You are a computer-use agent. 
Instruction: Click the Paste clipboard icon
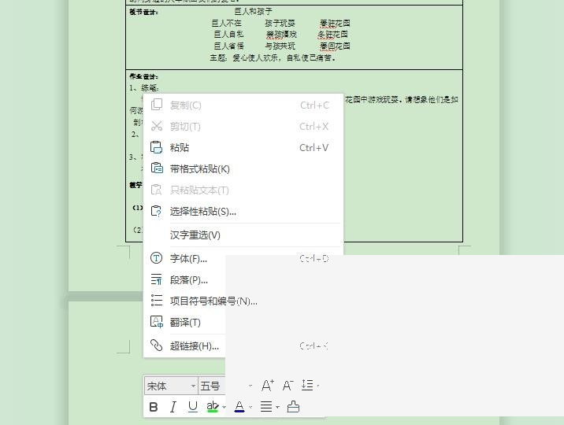[157, 147]
